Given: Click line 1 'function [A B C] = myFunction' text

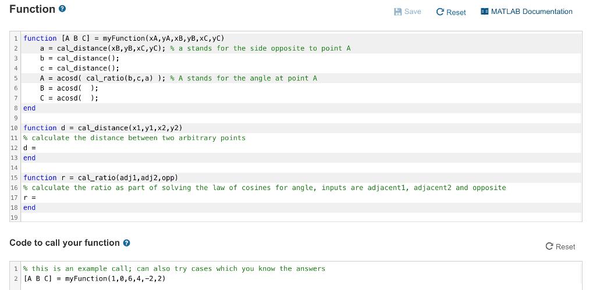Looking at the screenshot, I should [124, 38].
